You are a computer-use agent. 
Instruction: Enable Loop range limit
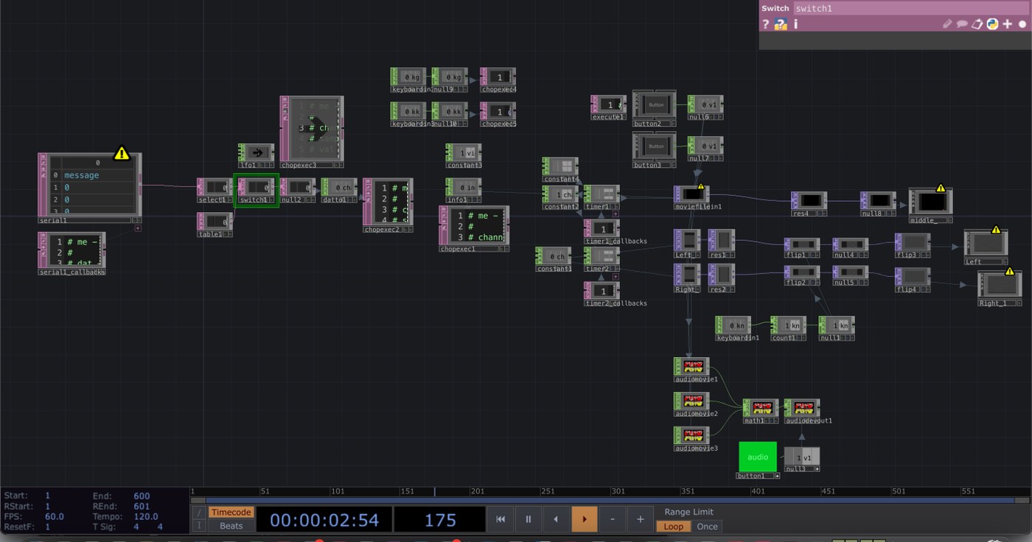pyautogui.click(x=674, y=527)
